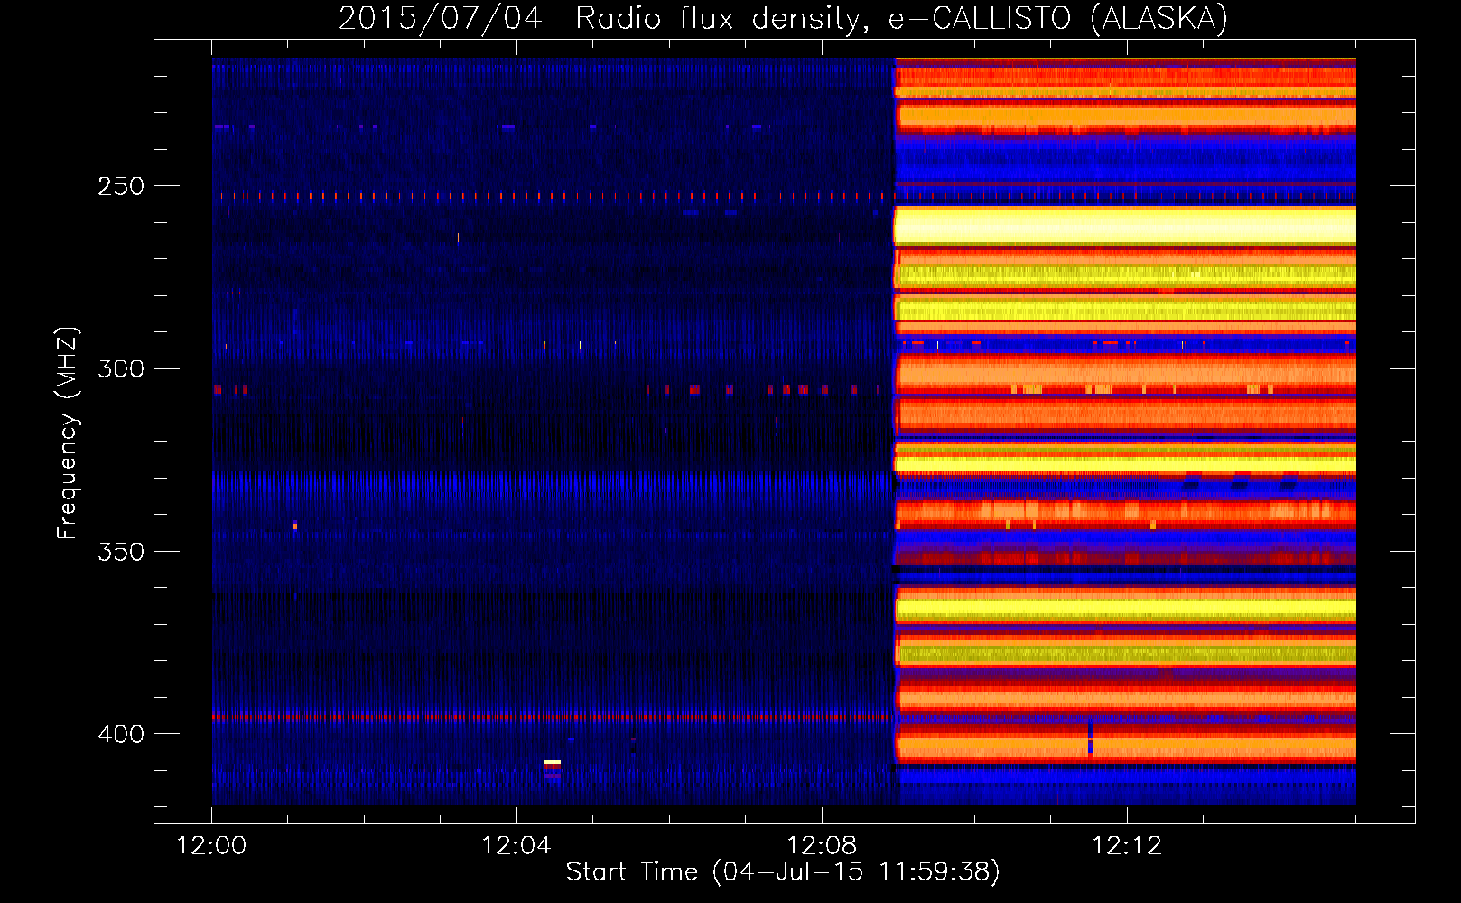Viewport: 1461px width, 903px height.
Task: Click the '300' frequency axis label
Action: [121, 369]
